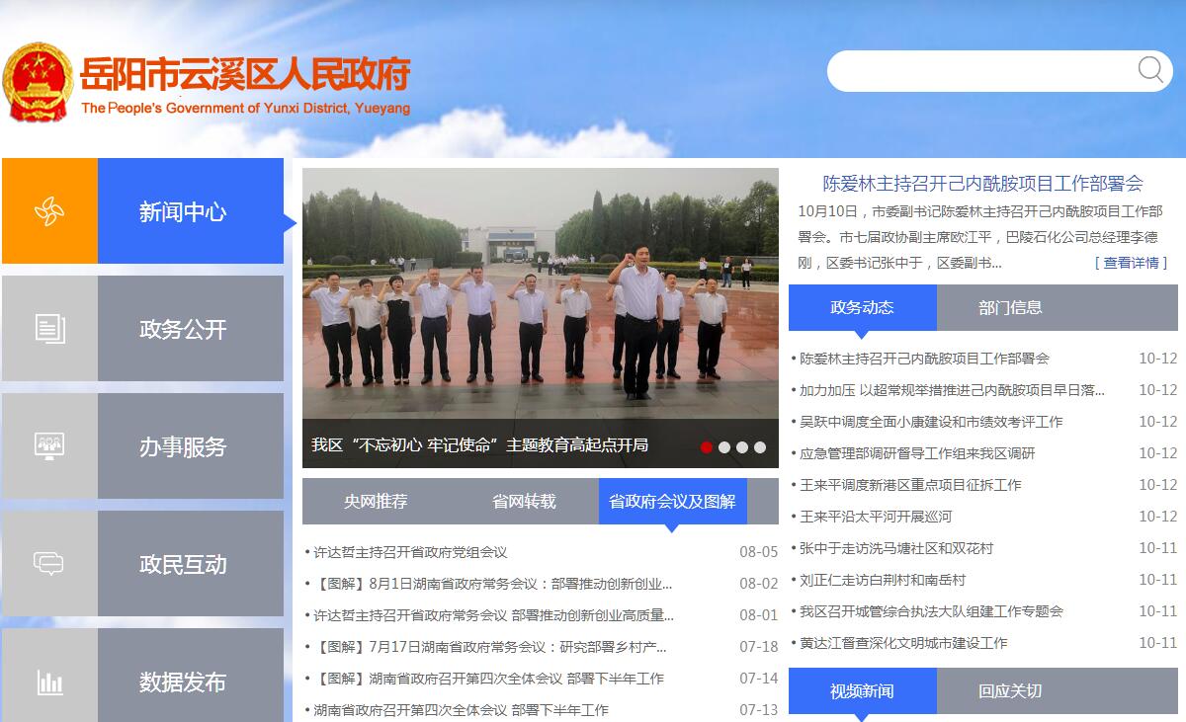
Task: Click the chat bubble icon for 政民互动
Action: (49, 563)
